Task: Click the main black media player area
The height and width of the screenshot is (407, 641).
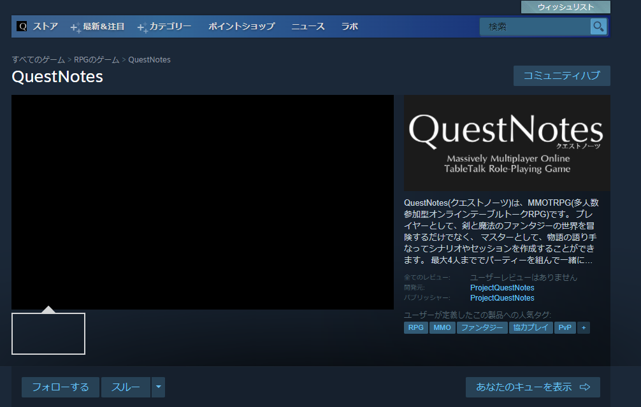Action: click(203, 203)
